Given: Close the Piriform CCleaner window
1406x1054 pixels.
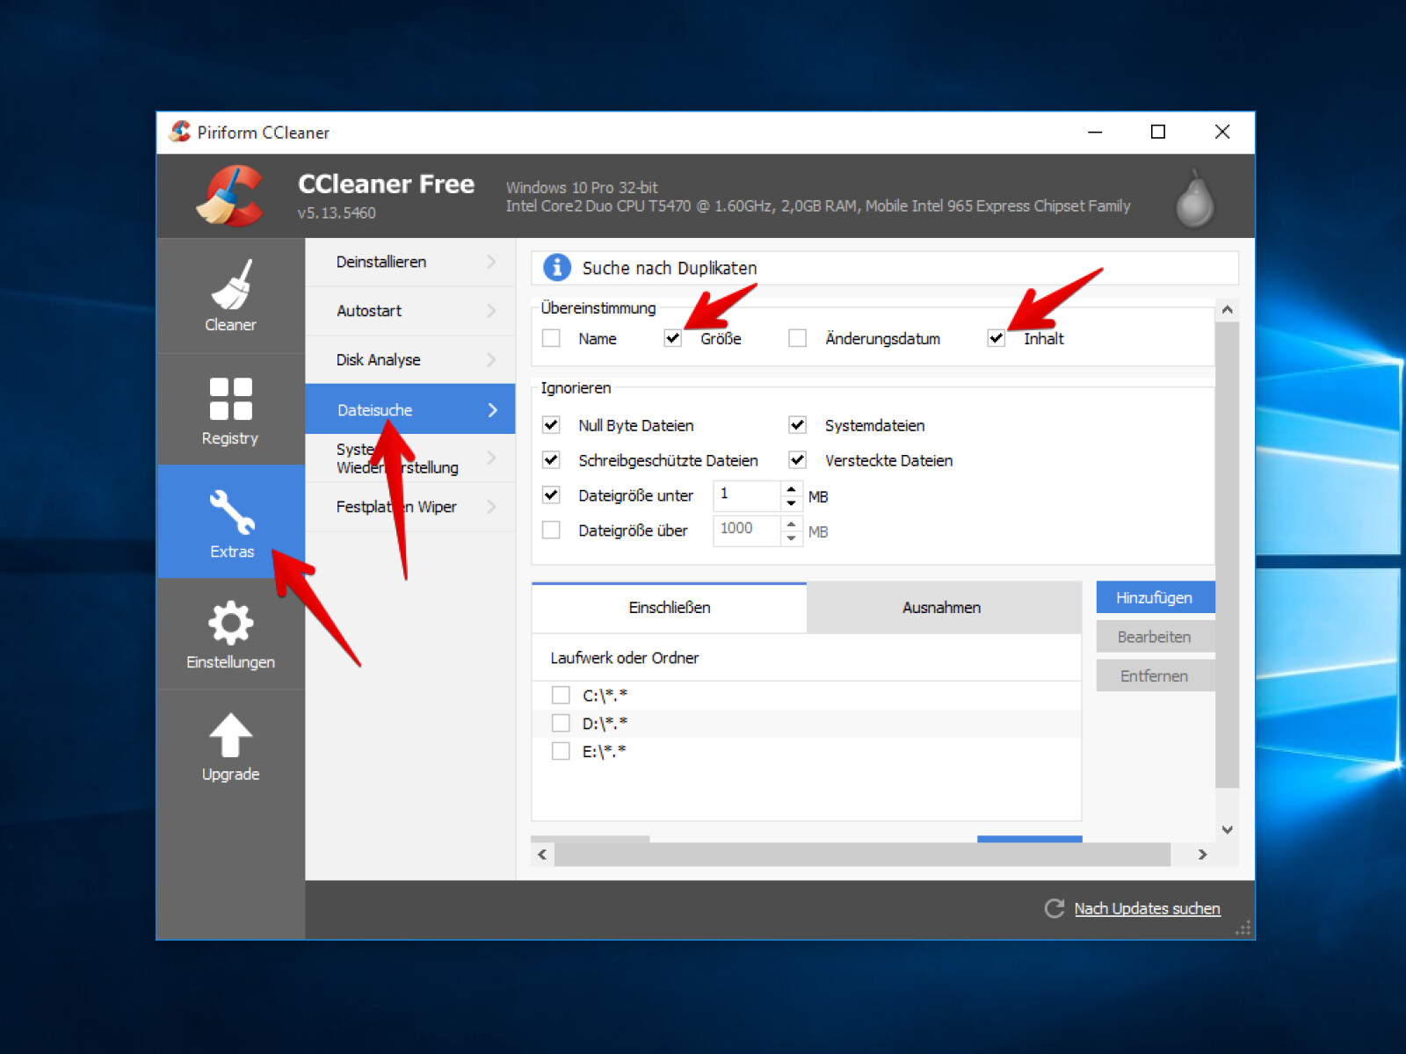Looking at the screenshot, I should 1222,132.
